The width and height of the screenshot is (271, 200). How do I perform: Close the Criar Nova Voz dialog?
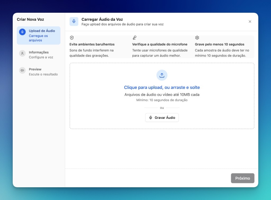250,21
